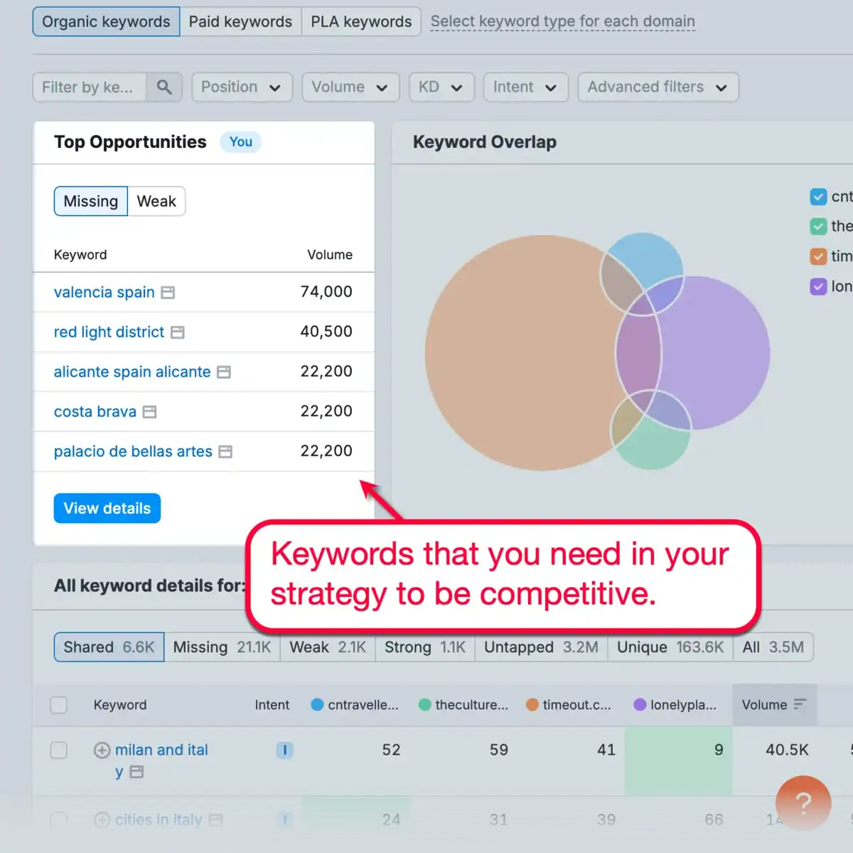This screenshot has width=853, height=853.
Task: Open the Position filter dropdown
Action: click(x=242, y=87)
